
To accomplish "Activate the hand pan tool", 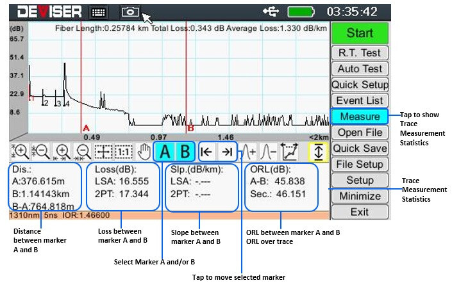I will tap(144, 152).
